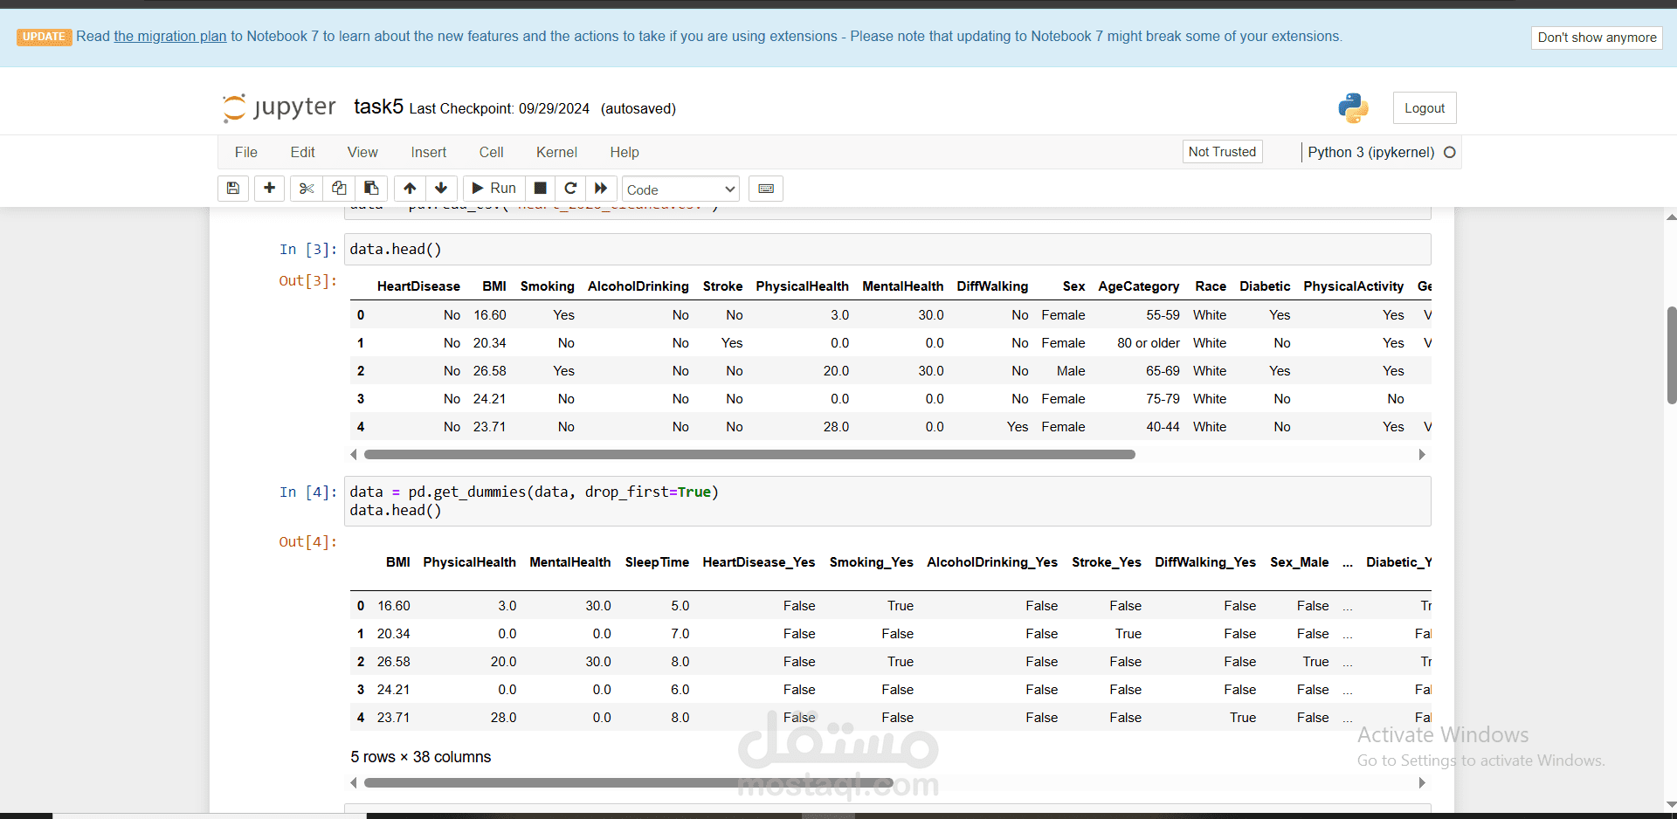Open the Cell menu
Image resolution: width=1677 pixels, height=819 pixels.
point(491,152)
